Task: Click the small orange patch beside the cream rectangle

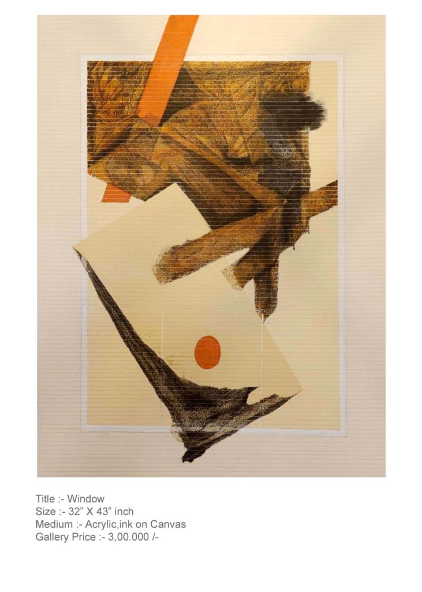Action: coord(117,193)
